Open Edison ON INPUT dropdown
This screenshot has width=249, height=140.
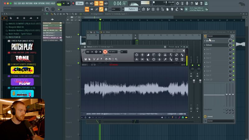click(113, 52)
